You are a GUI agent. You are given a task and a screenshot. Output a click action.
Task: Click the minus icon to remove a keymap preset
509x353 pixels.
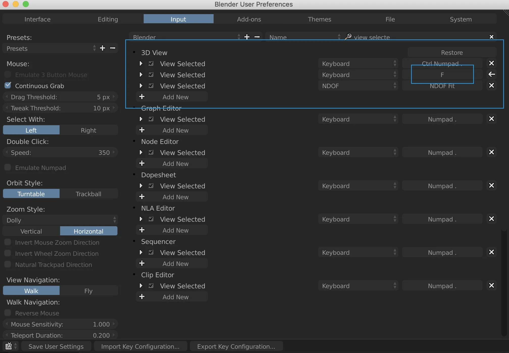pos(257,37)
